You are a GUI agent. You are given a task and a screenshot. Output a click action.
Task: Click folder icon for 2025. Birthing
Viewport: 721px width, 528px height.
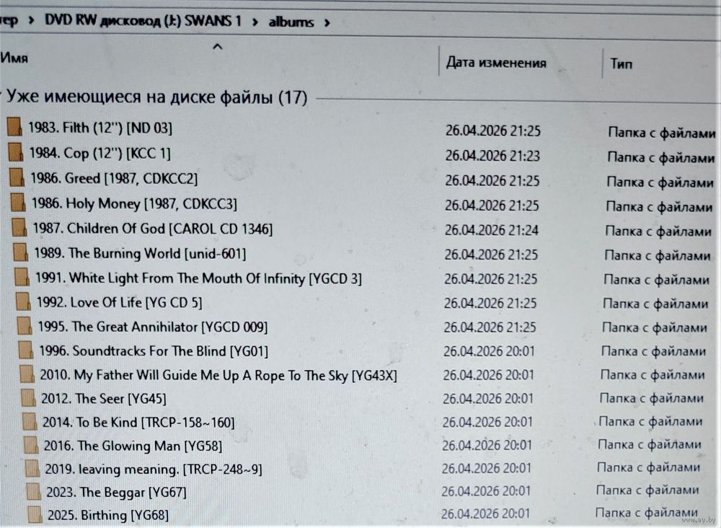tap(34, 515)
